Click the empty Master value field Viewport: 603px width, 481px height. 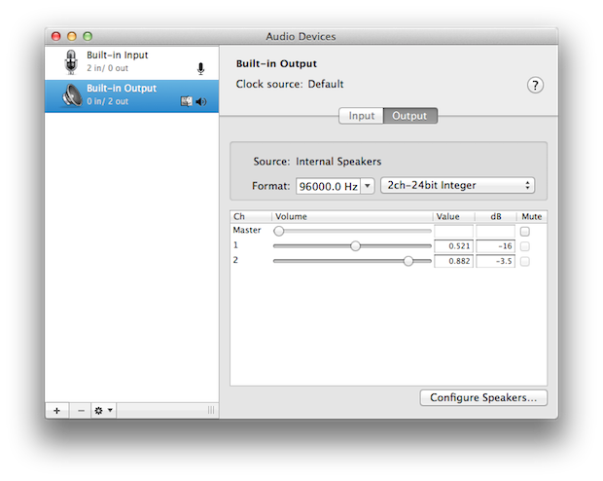[453, 231]
